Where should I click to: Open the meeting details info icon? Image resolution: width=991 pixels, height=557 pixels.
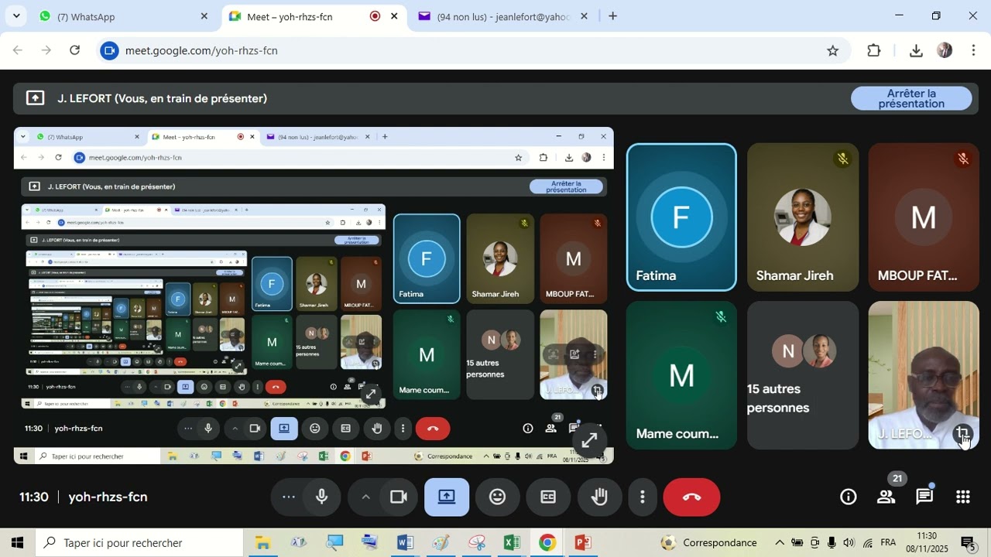pos(849,497)
